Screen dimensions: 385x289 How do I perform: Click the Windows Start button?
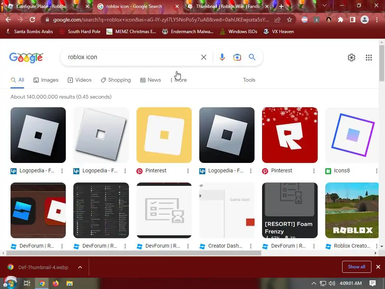pos(9,283)
